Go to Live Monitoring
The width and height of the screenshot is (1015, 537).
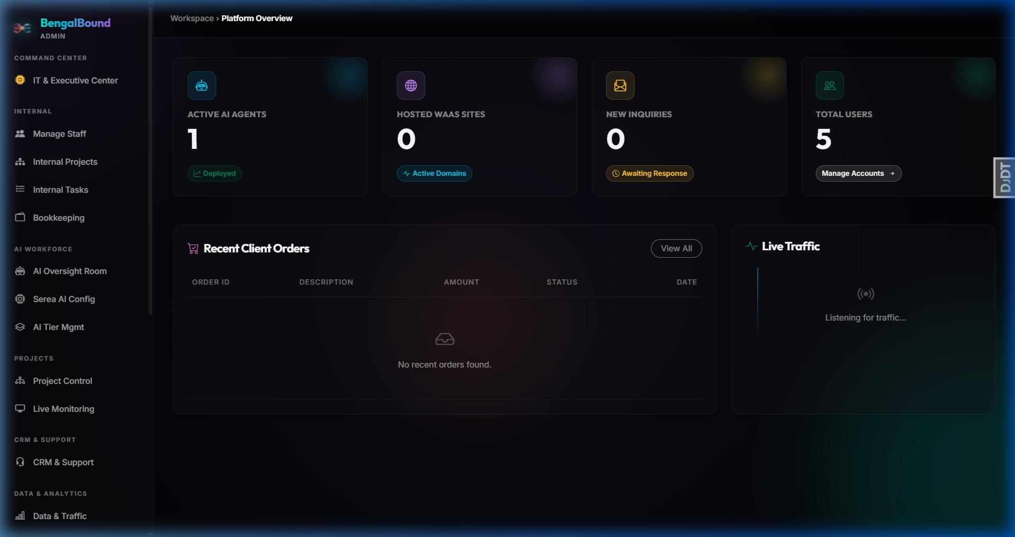tap(63, 409)
